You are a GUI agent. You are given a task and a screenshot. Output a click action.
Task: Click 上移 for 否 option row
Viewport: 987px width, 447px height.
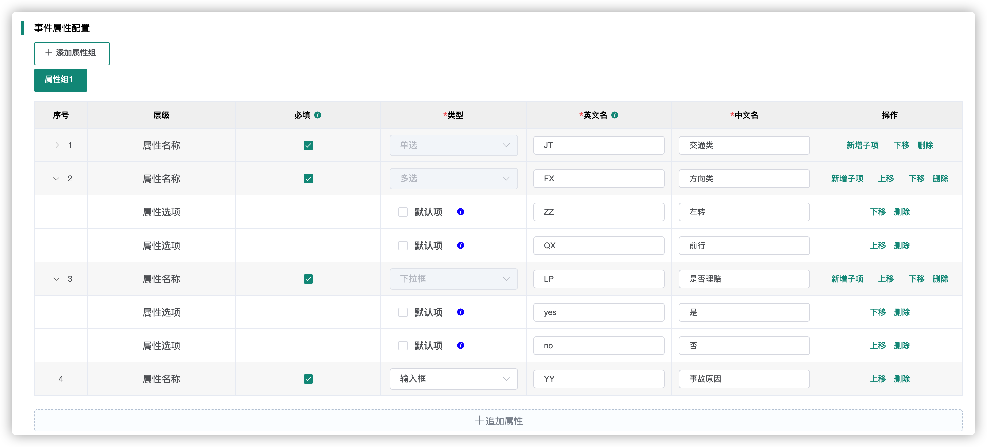(878, 345)
